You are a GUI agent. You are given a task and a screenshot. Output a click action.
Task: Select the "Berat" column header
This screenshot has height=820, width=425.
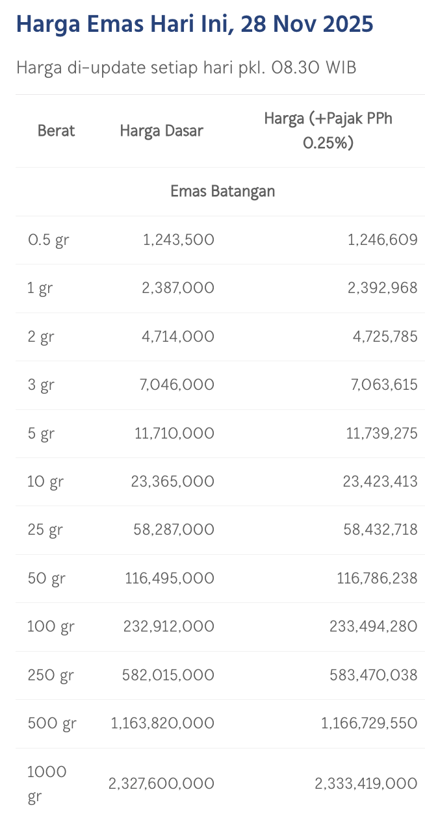[56, 131]
